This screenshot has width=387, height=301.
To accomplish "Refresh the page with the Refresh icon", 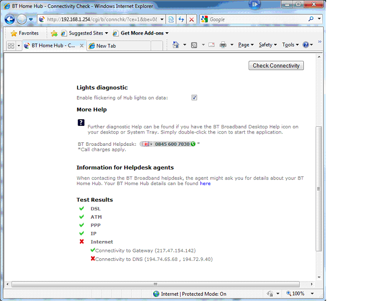I will (x=181, y=19).
